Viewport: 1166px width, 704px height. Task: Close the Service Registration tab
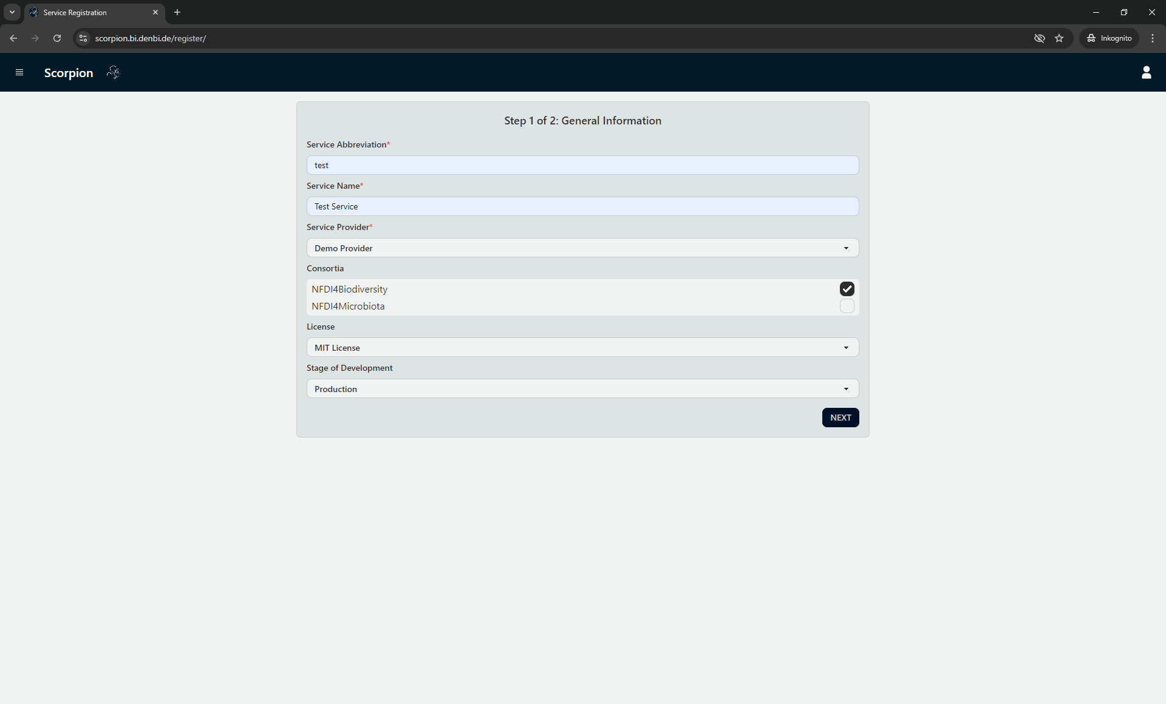(155, 12)
